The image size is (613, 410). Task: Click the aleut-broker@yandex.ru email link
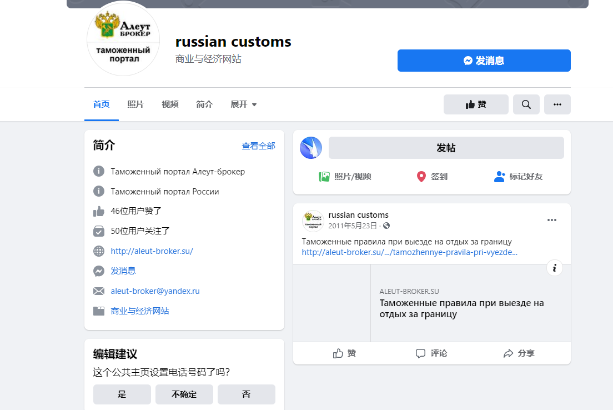click(155, 291)
